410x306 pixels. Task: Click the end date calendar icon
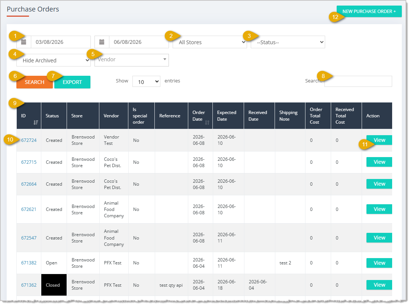click(102, 42)
